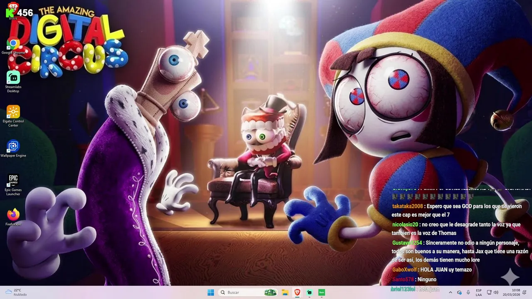
Task: Click the GaboXwolf chat username
Action: pyautogui.click(x=404, y=270)
